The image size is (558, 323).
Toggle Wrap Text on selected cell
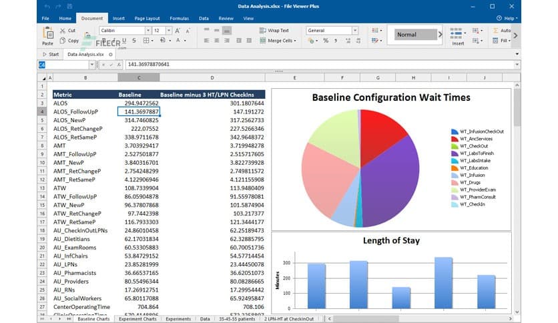click(274, 31)
